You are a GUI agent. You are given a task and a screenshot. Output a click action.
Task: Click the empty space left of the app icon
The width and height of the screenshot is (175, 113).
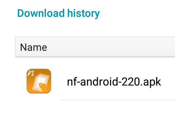tap(21, 81)
